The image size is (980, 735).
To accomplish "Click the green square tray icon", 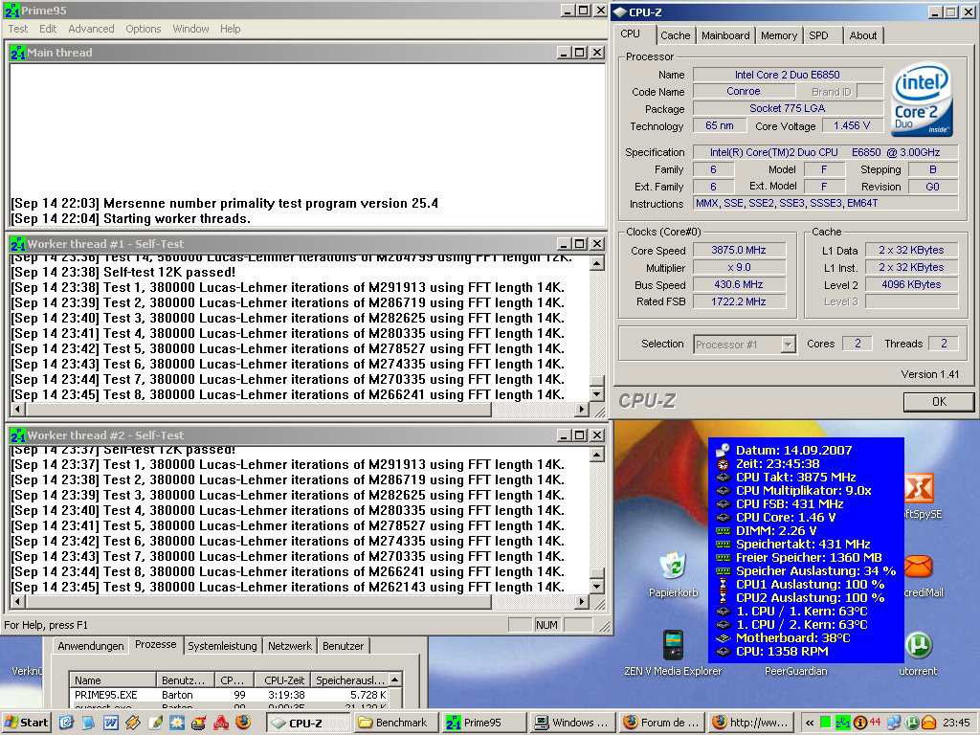I will [825, 723].
